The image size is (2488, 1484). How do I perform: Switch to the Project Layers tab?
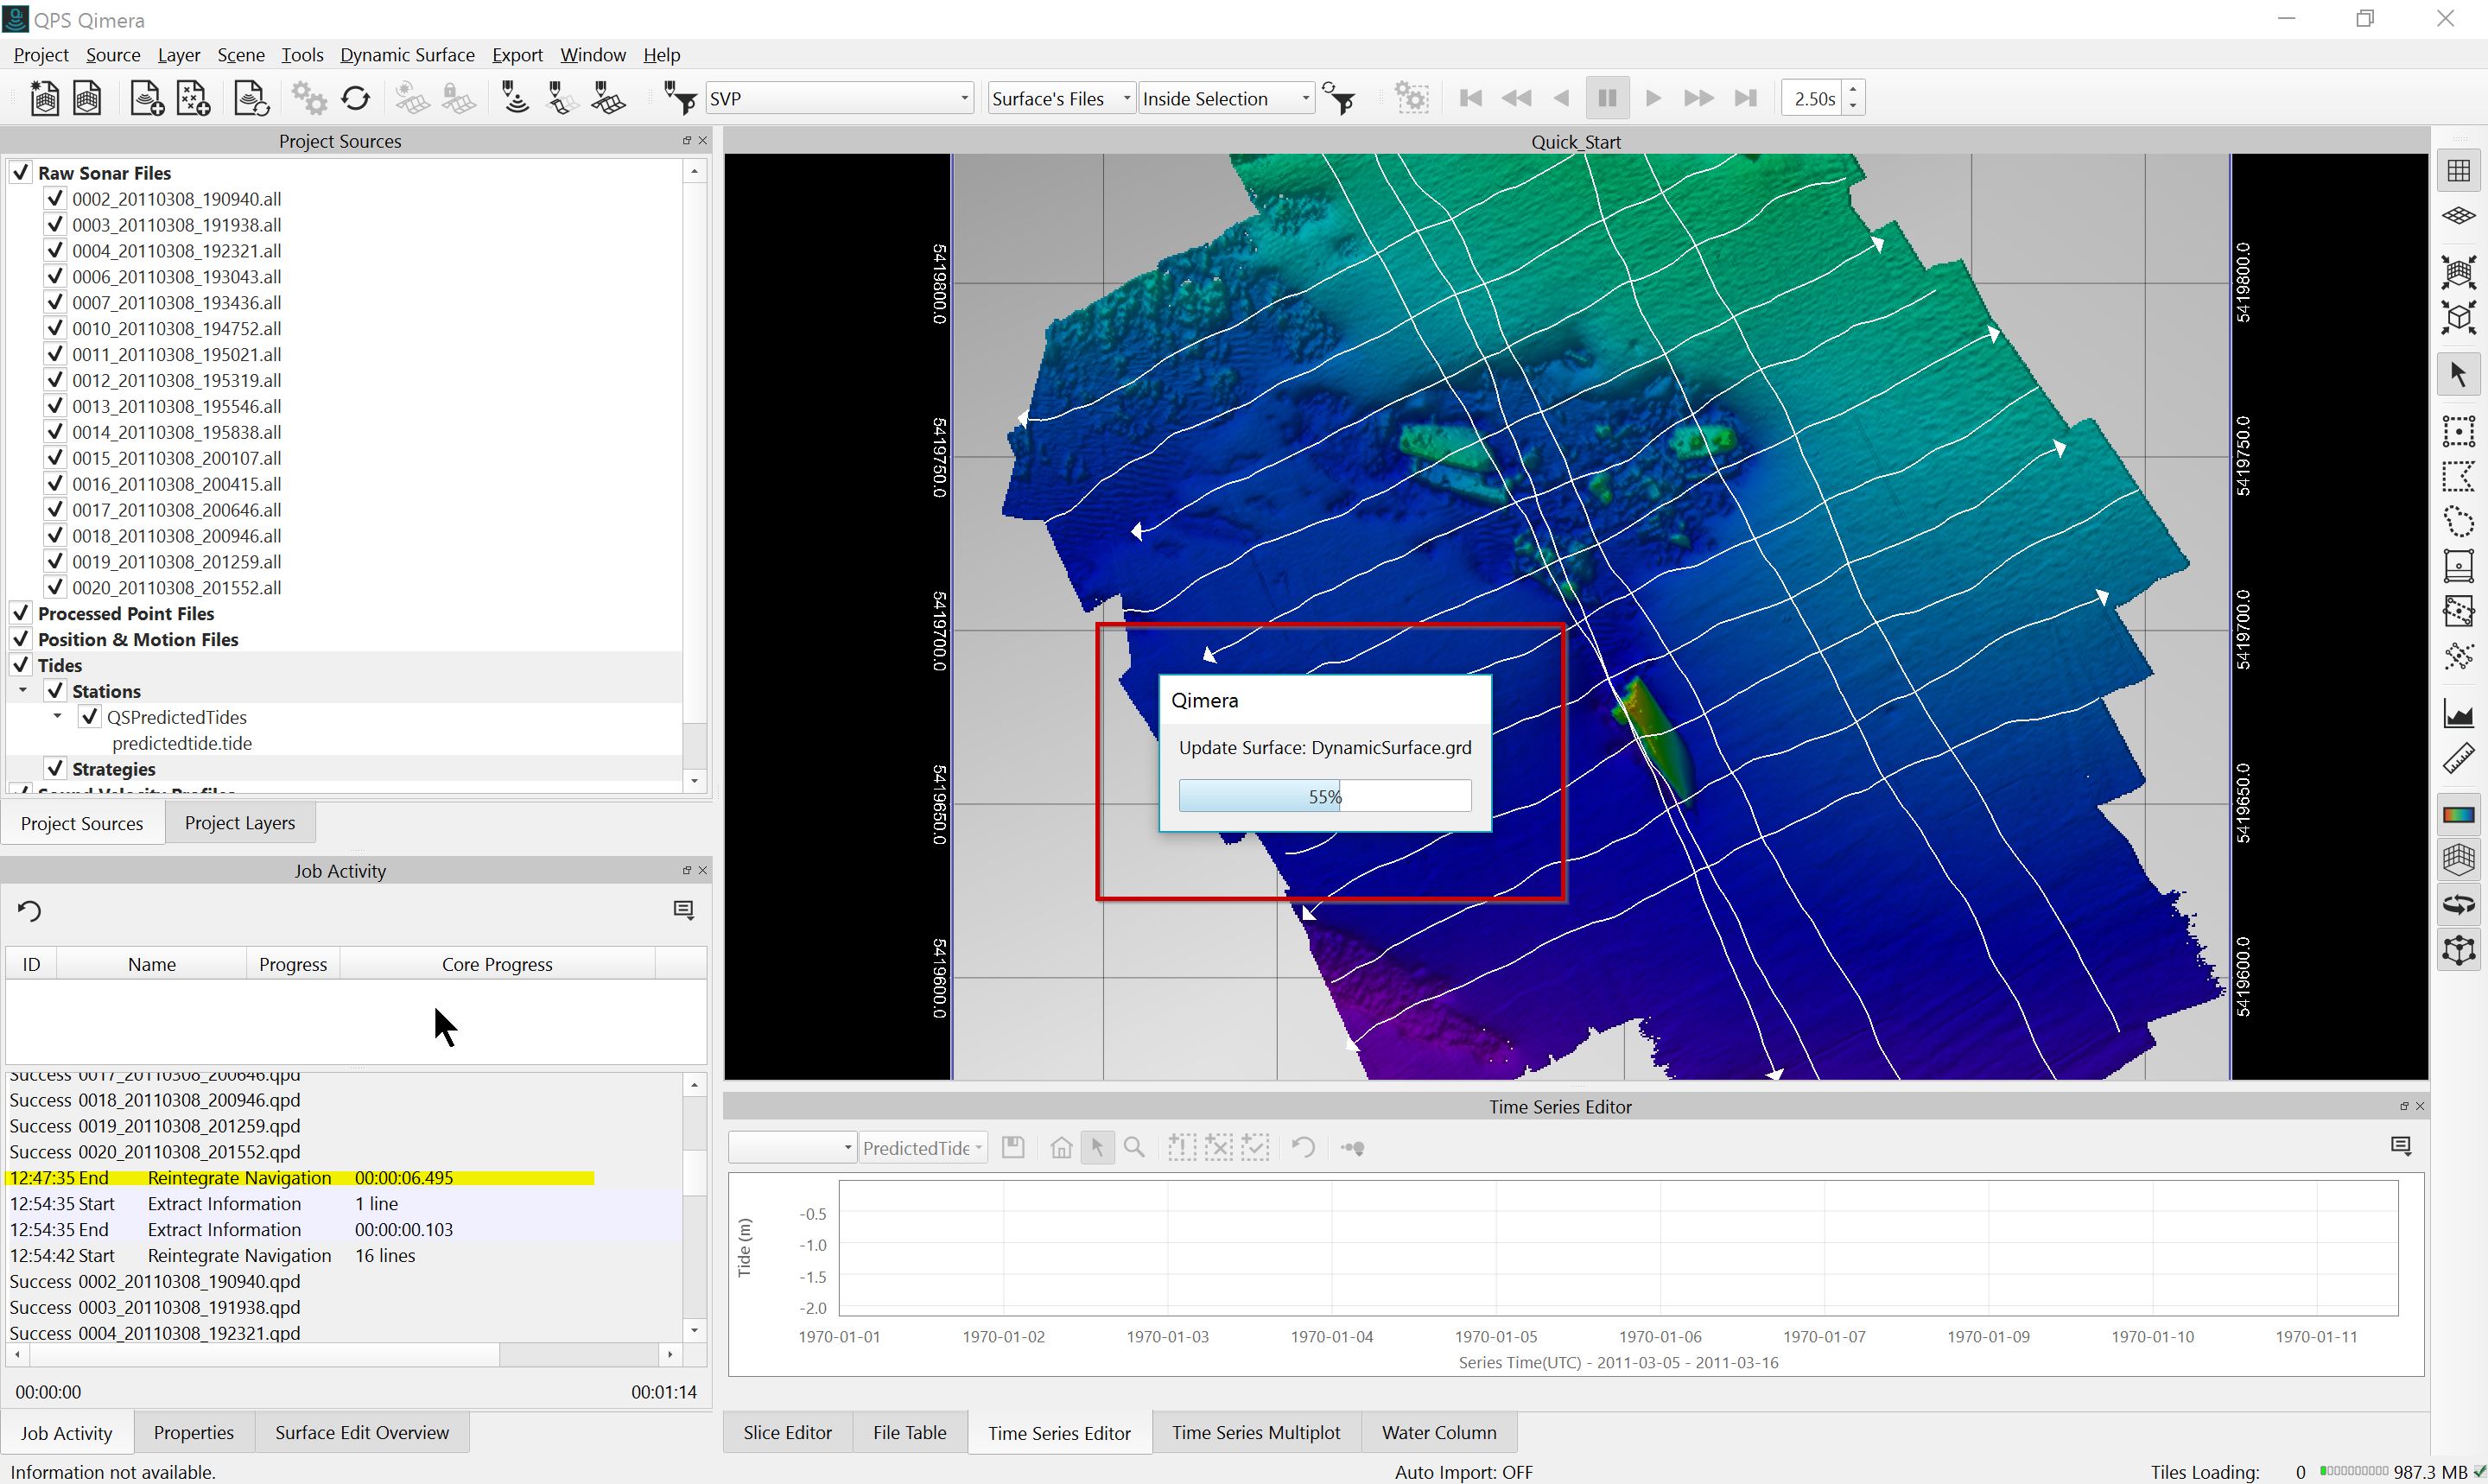click(x=239, y=823)
